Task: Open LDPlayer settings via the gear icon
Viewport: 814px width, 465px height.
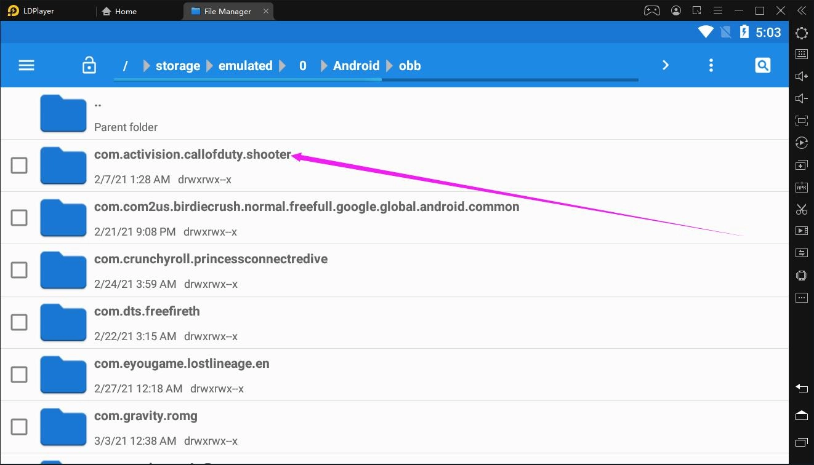Action: click(801, 33)
